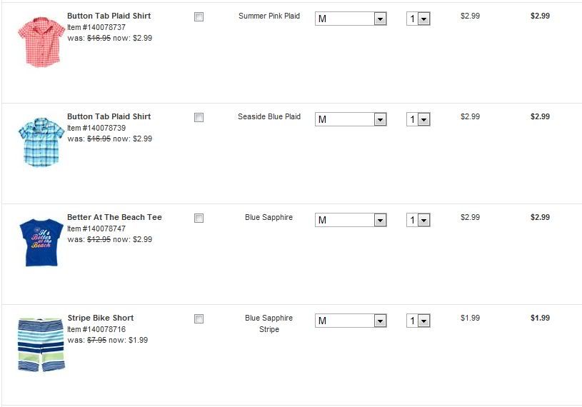
Task: Change size for the Stripe Bike Short
Action: pos(350,321)
